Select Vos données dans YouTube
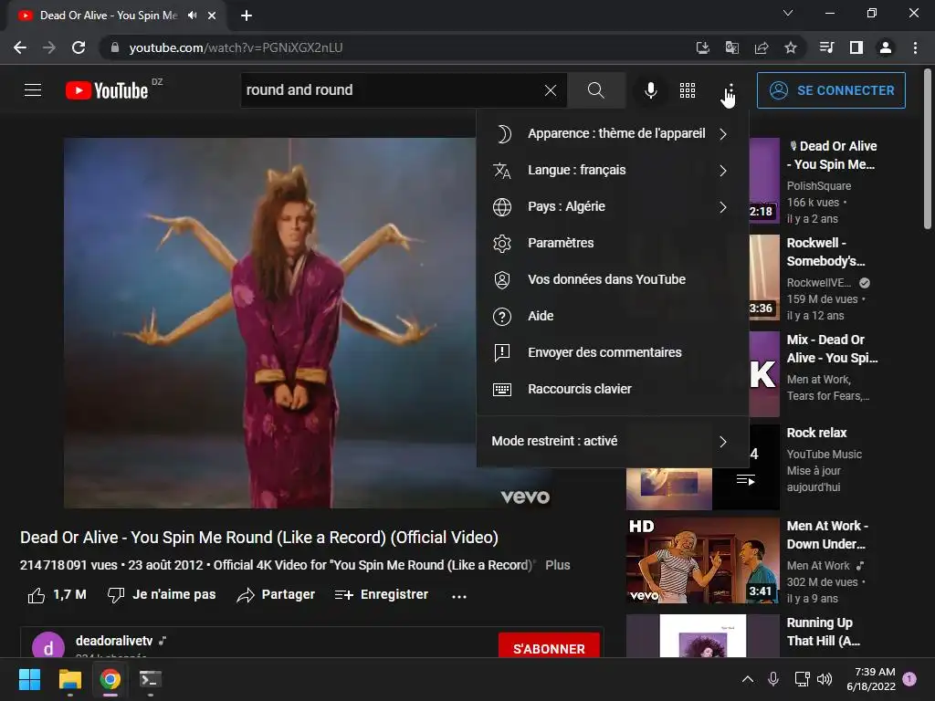Screen dimensions: 935x701 tap(613, 279)
